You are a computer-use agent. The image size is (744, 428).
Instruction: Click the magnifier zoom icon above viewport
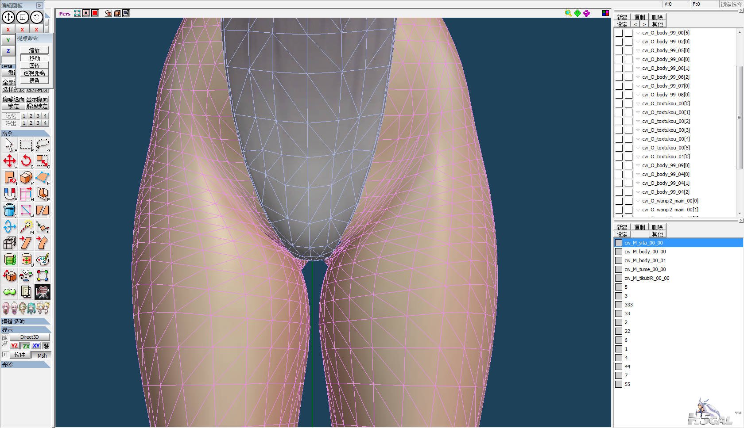coord(568,13)
